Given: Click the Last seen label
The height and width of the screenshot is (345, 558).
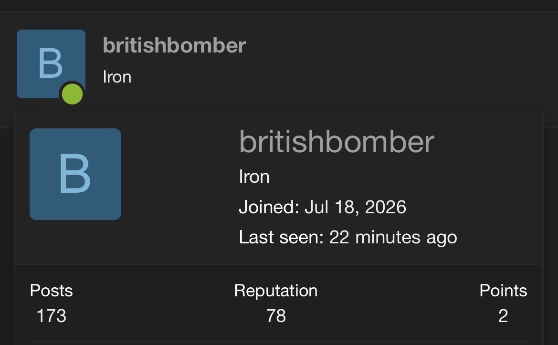Looking at the screenshot, I should [281, 237].
